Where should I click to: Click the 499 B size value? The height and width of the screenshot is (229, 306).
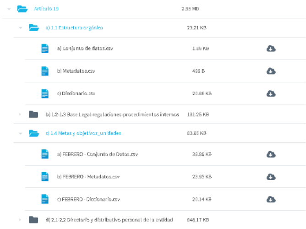point(198,71)
